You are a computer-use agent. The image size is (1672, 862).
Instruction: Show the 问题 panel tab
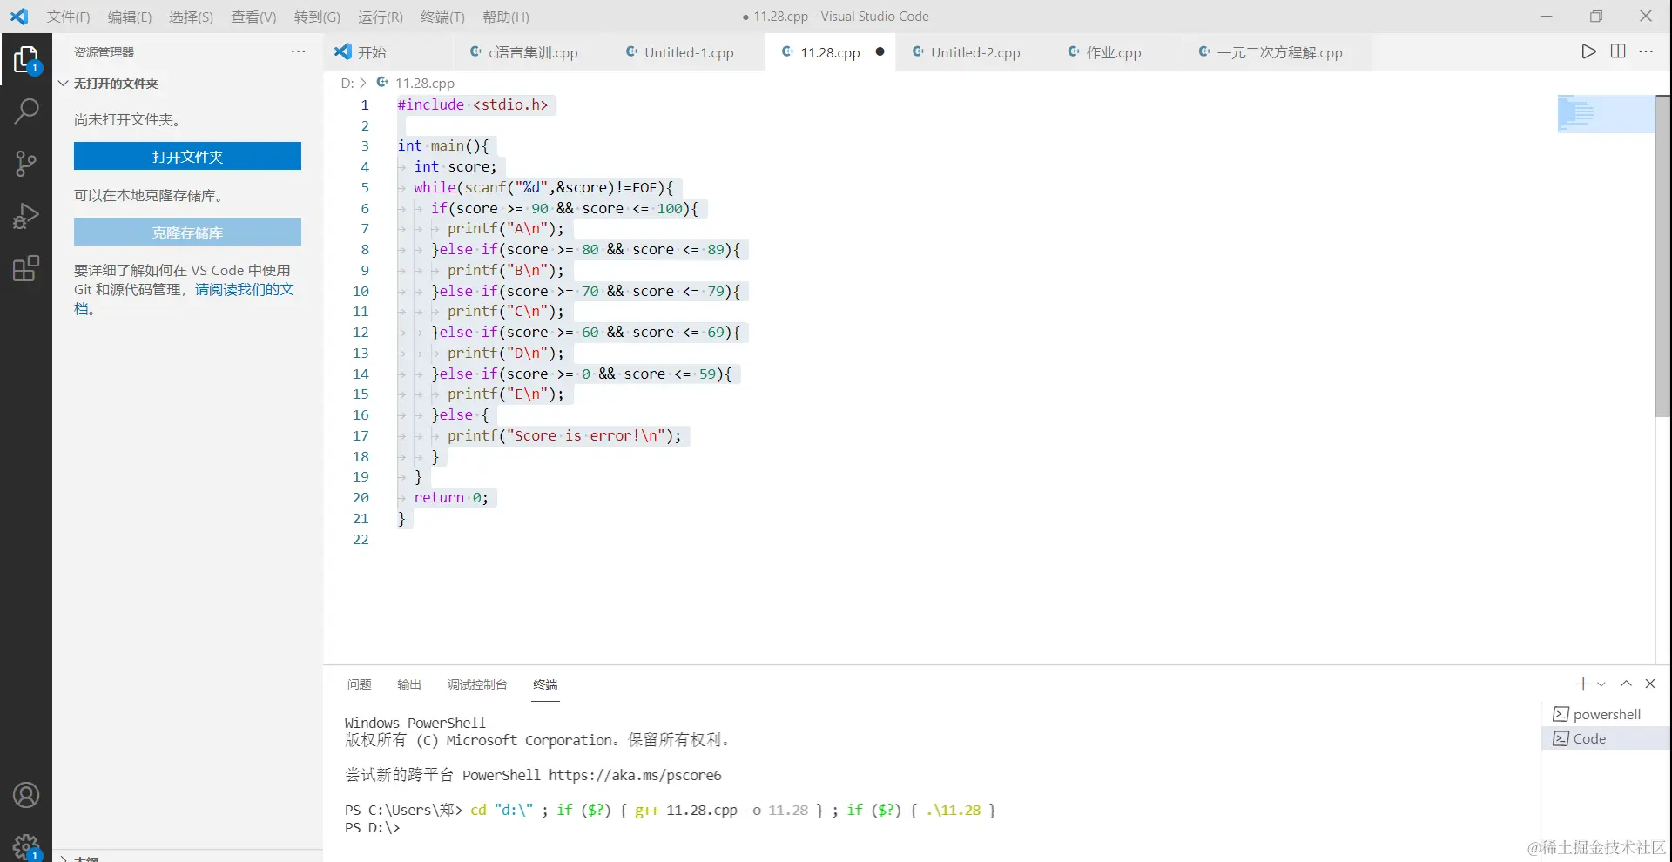(x=359, y=684)
